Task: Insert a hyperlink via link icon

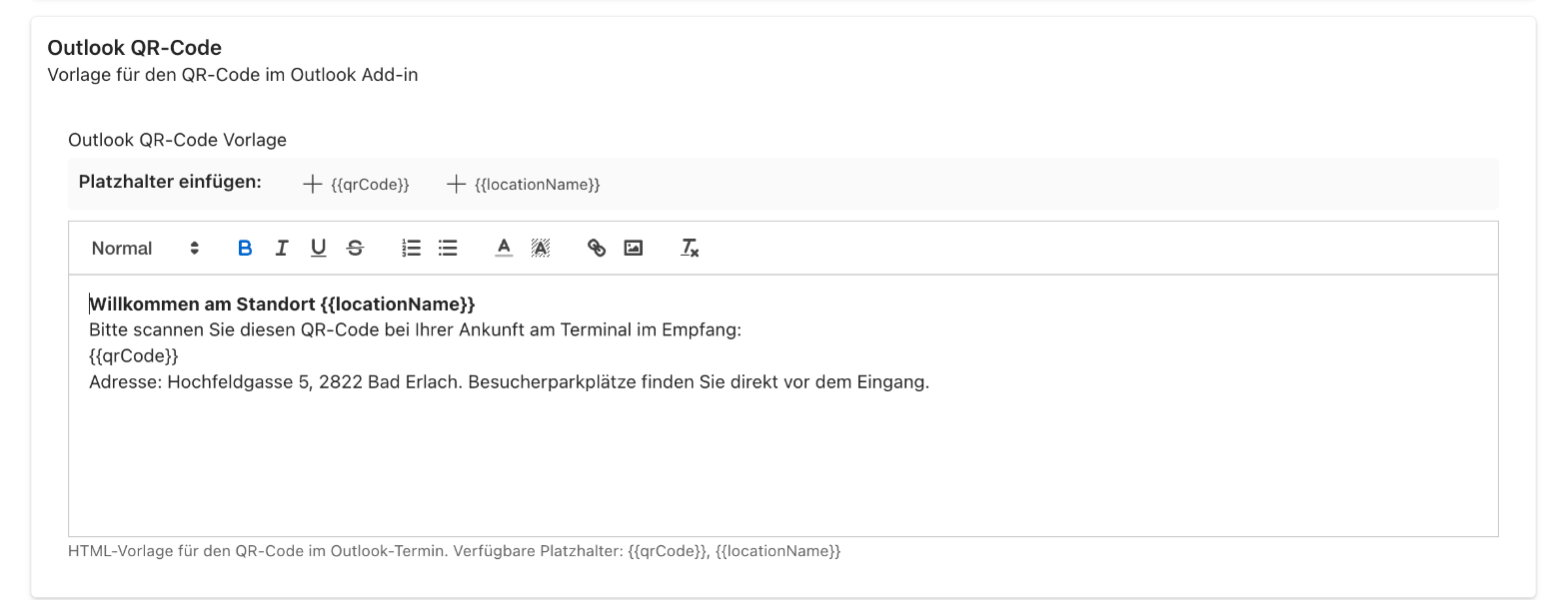Action: (x=597, y=249)
